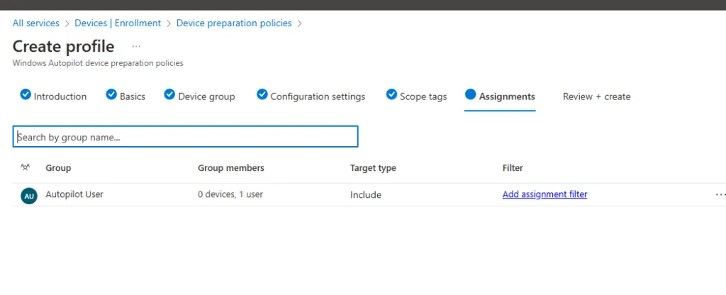Click the Device group checkmark icon
726x295 pixels.
point(169,94)
